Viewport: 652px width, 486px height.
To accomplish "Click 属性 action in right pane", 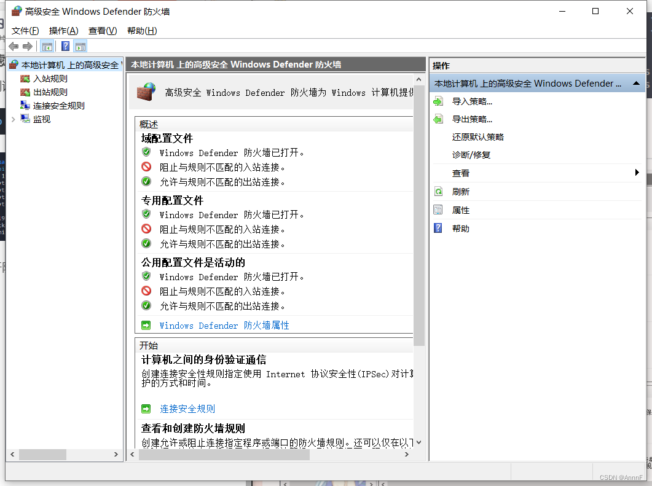I will pos(461,210).
